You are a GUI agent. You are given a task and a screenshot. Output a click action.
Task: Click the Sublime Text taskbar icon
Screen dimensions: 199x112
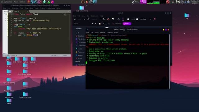pos(87,2)
